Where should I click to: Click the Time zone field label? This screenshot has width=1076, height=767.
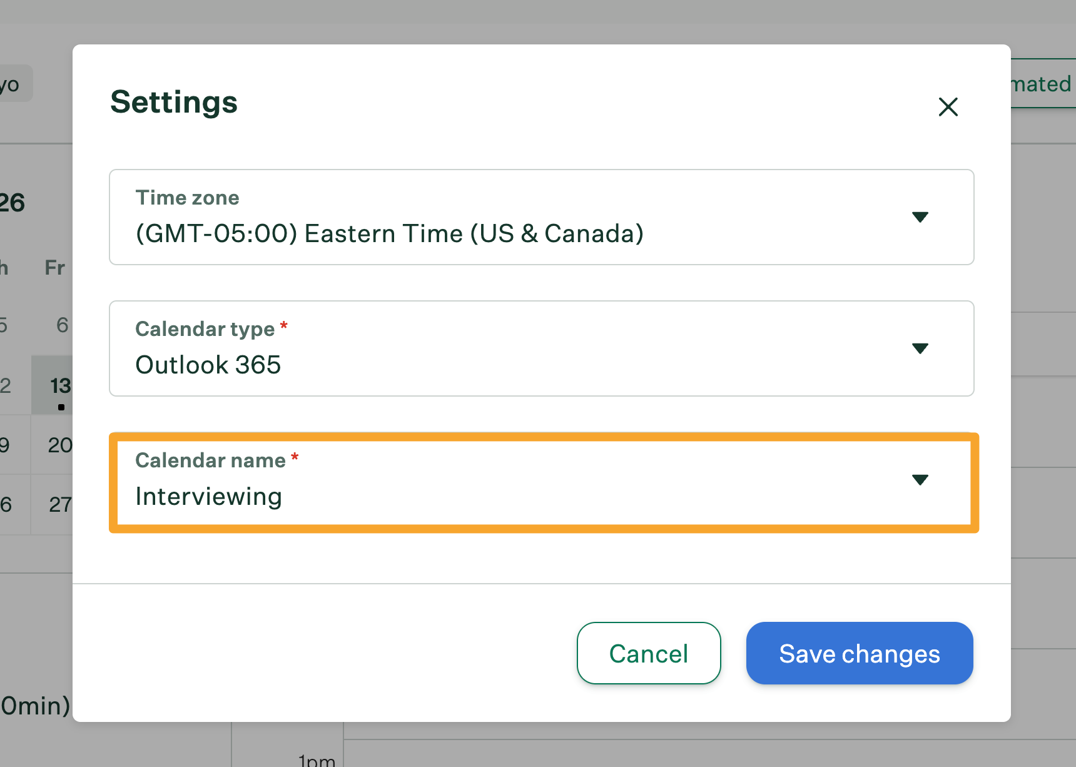pyautogui.click(x=187, y=198)
